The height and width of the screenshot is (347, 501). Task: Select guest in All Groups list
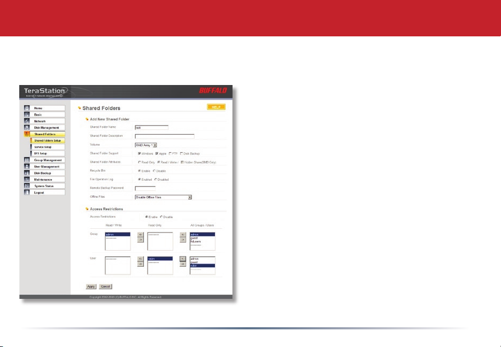point(202,238)
